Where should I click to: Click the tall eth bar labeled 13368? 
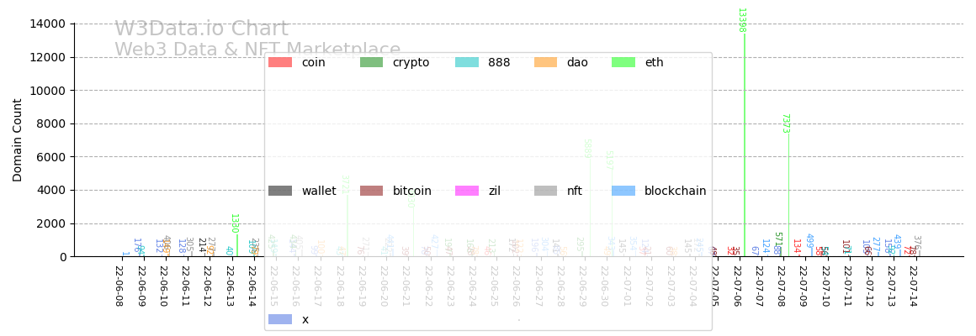[x=744, y=143]
